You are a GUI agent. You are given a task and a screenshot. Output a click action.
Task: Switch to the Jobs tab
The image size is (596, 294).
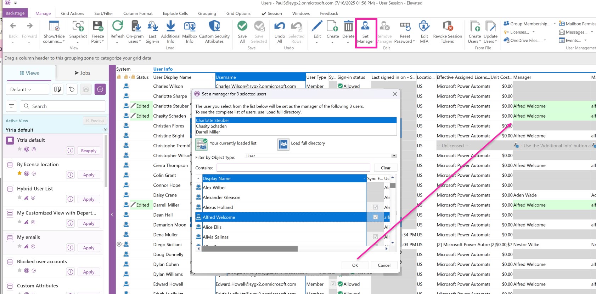(82, 73)
